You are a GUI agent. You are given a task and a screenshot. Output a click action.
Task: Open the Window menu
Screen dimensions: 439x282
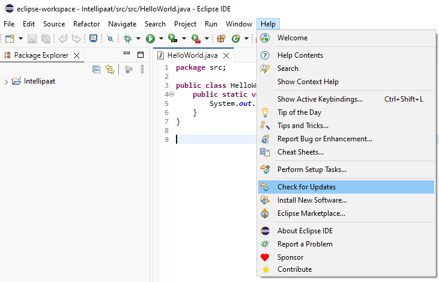(239, 24)
